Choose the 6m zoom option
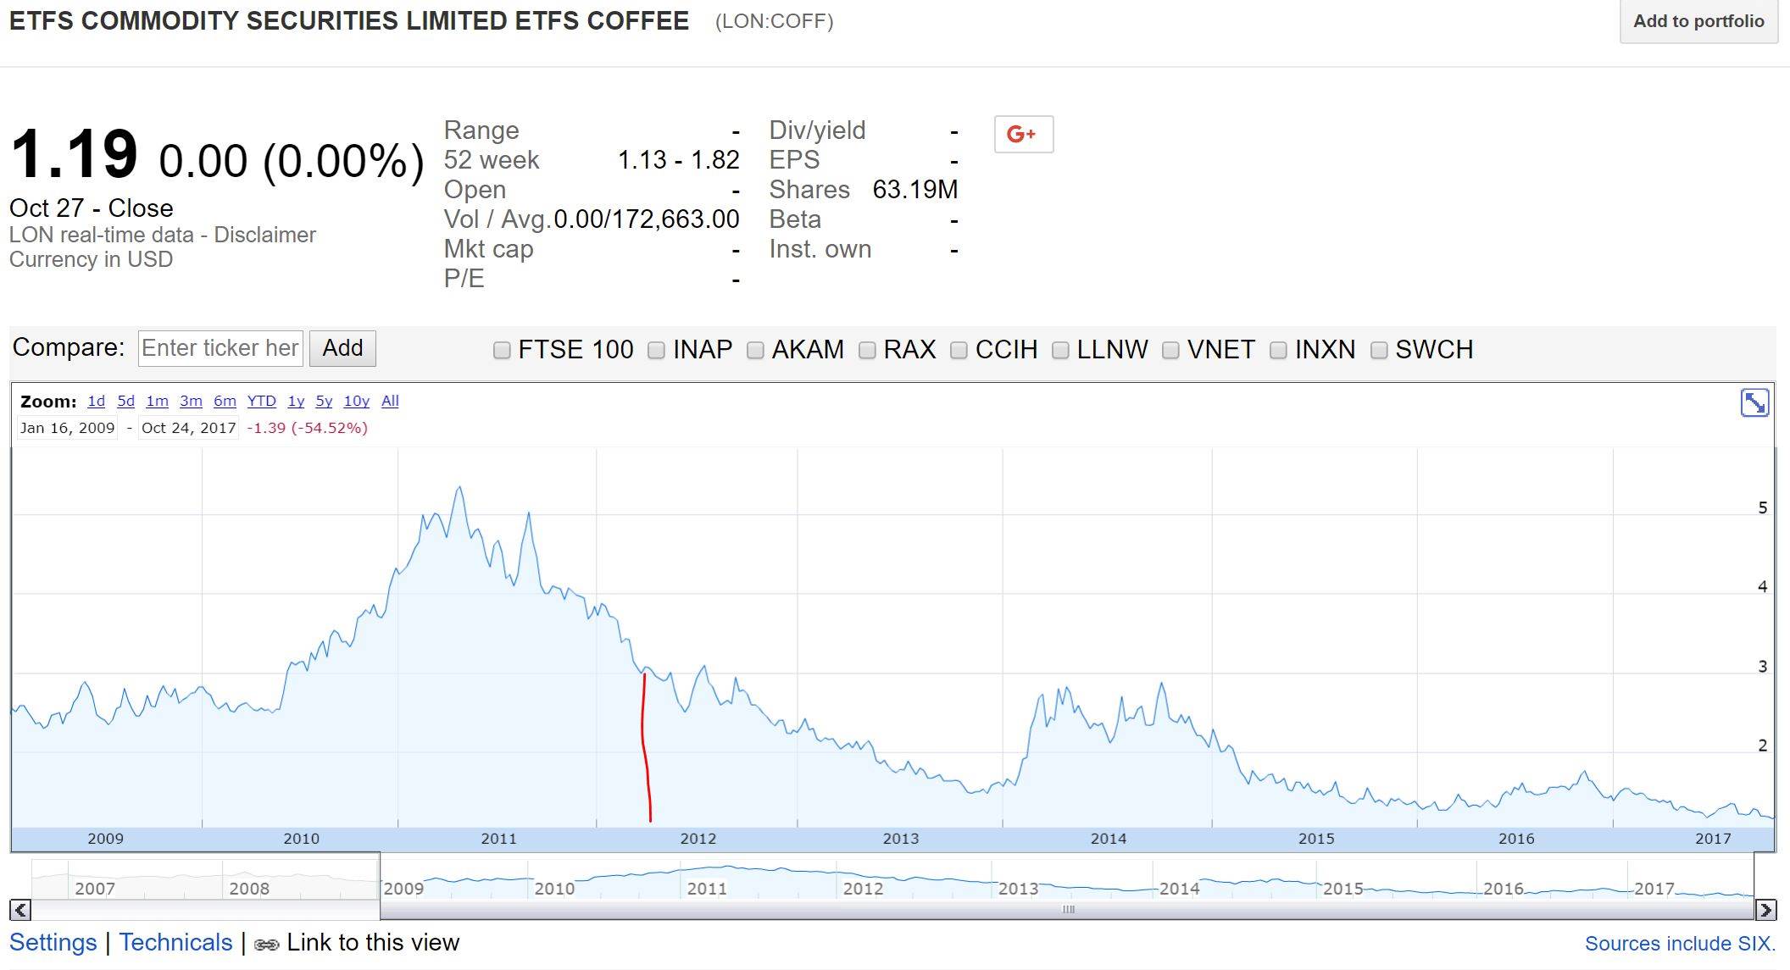 [x=225, y=401]
